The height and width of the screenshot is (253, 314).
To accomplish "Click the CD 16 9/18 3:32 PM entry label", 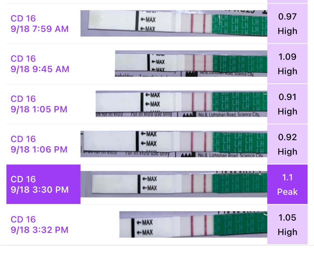I will [40, 225].
